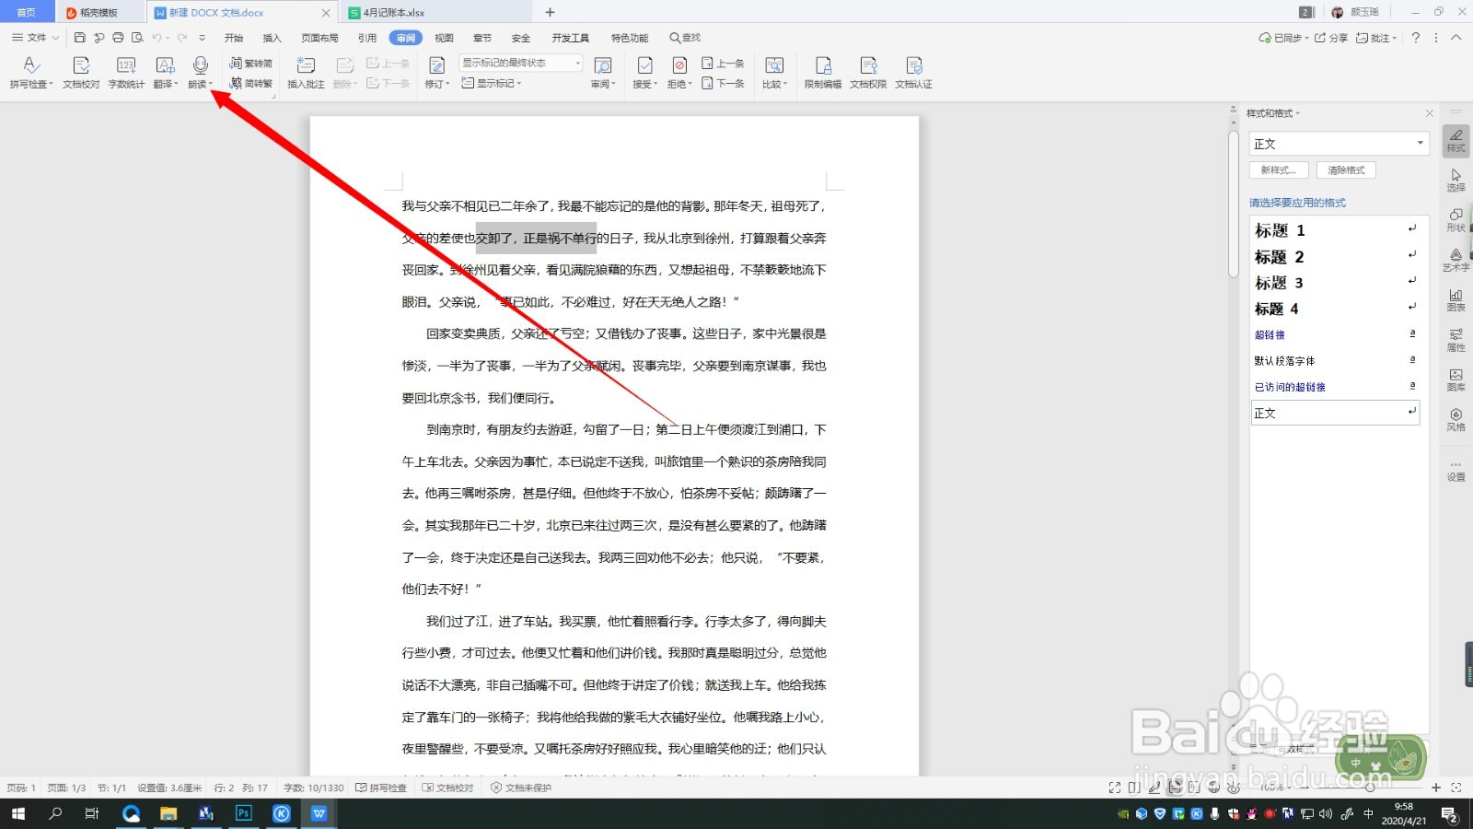The image size is (1473, 829).
Task: Open 文档权限 document permissions
Action: pyautogui.click(x=868, y=73)
